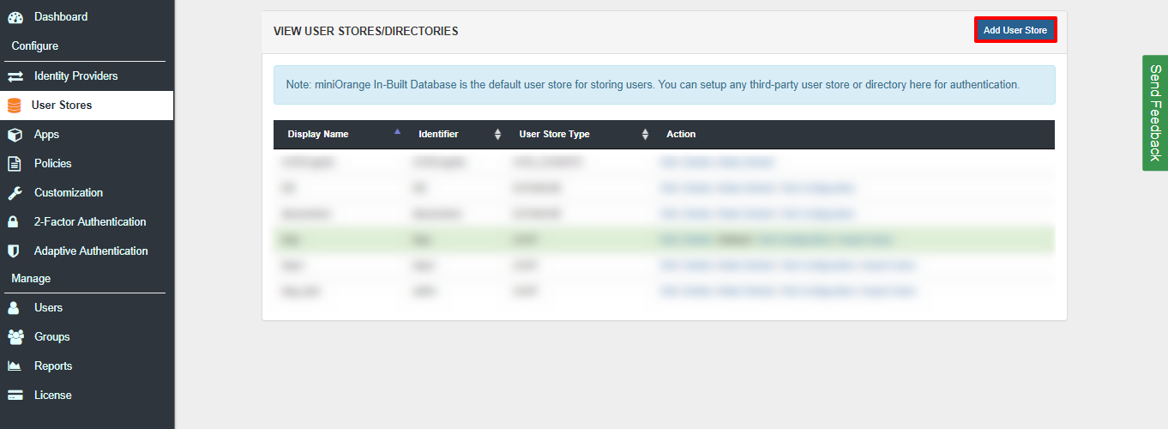
Task: Open the License page
Action: (x=53, y=395)
